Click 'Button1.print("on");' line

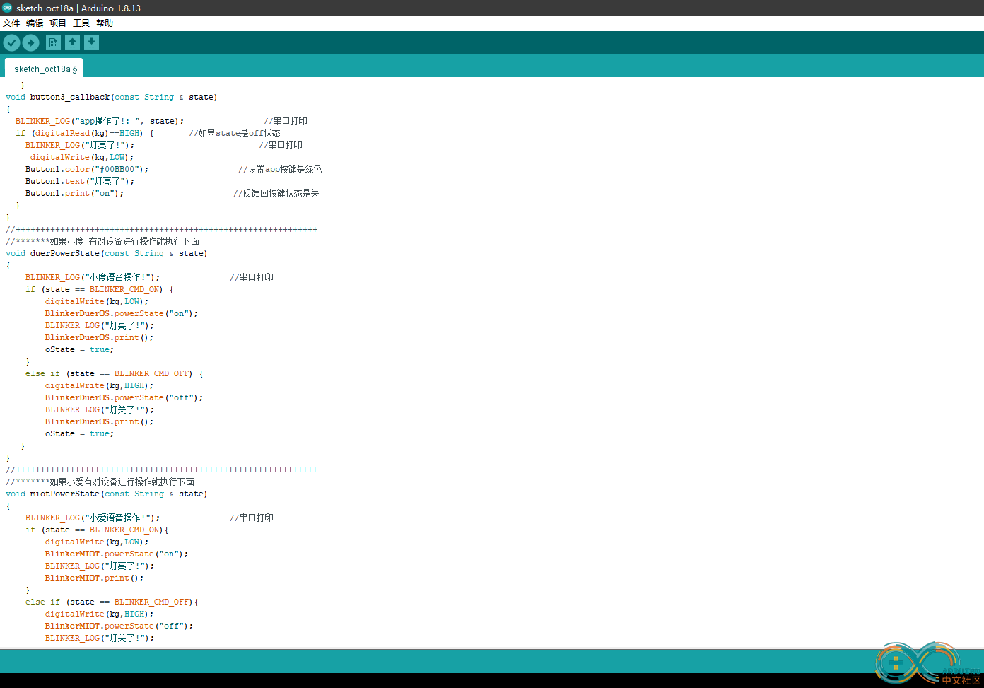pyautogui.click(x=75, y=194)
